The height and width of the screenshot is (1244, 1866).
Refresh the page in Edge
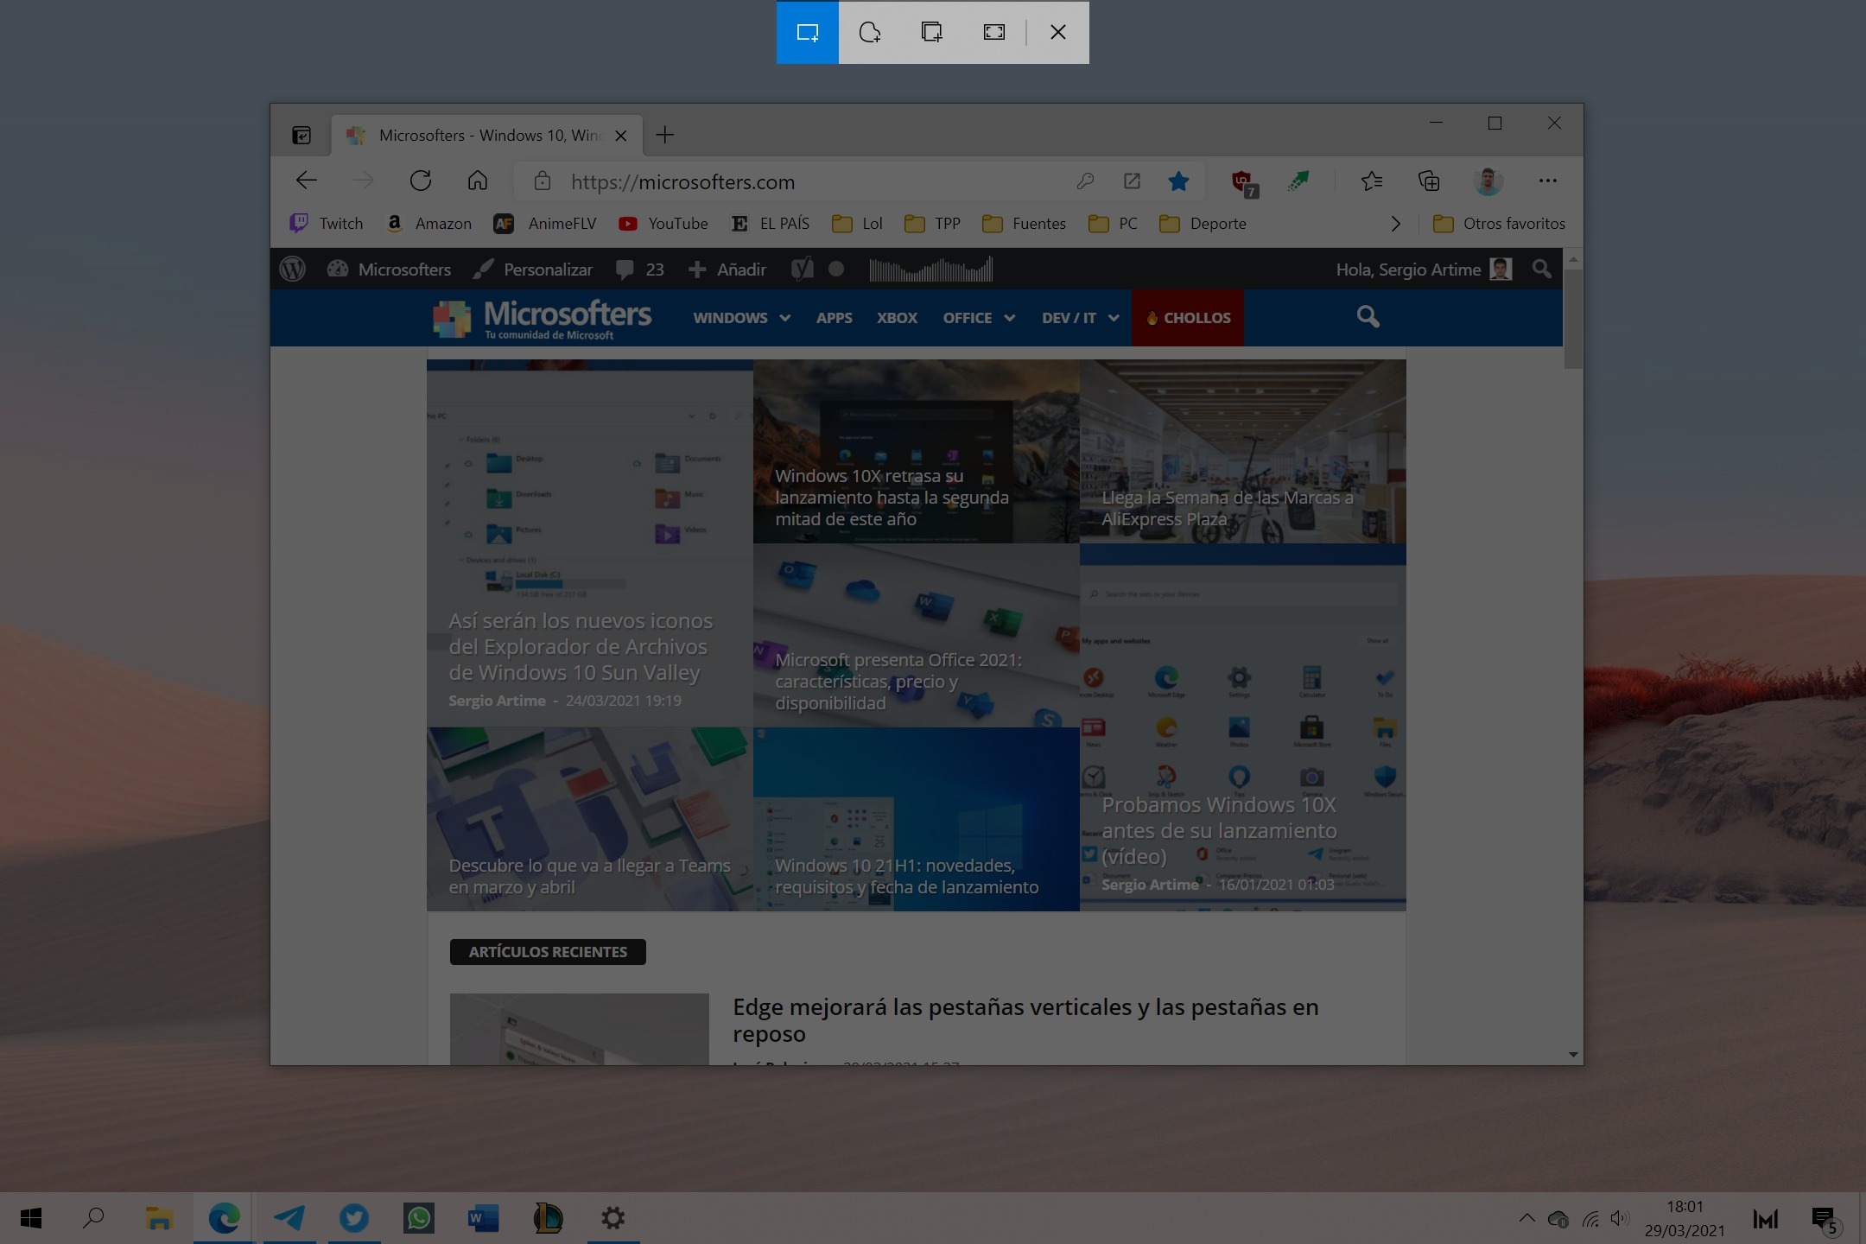[x=421, y=181]
